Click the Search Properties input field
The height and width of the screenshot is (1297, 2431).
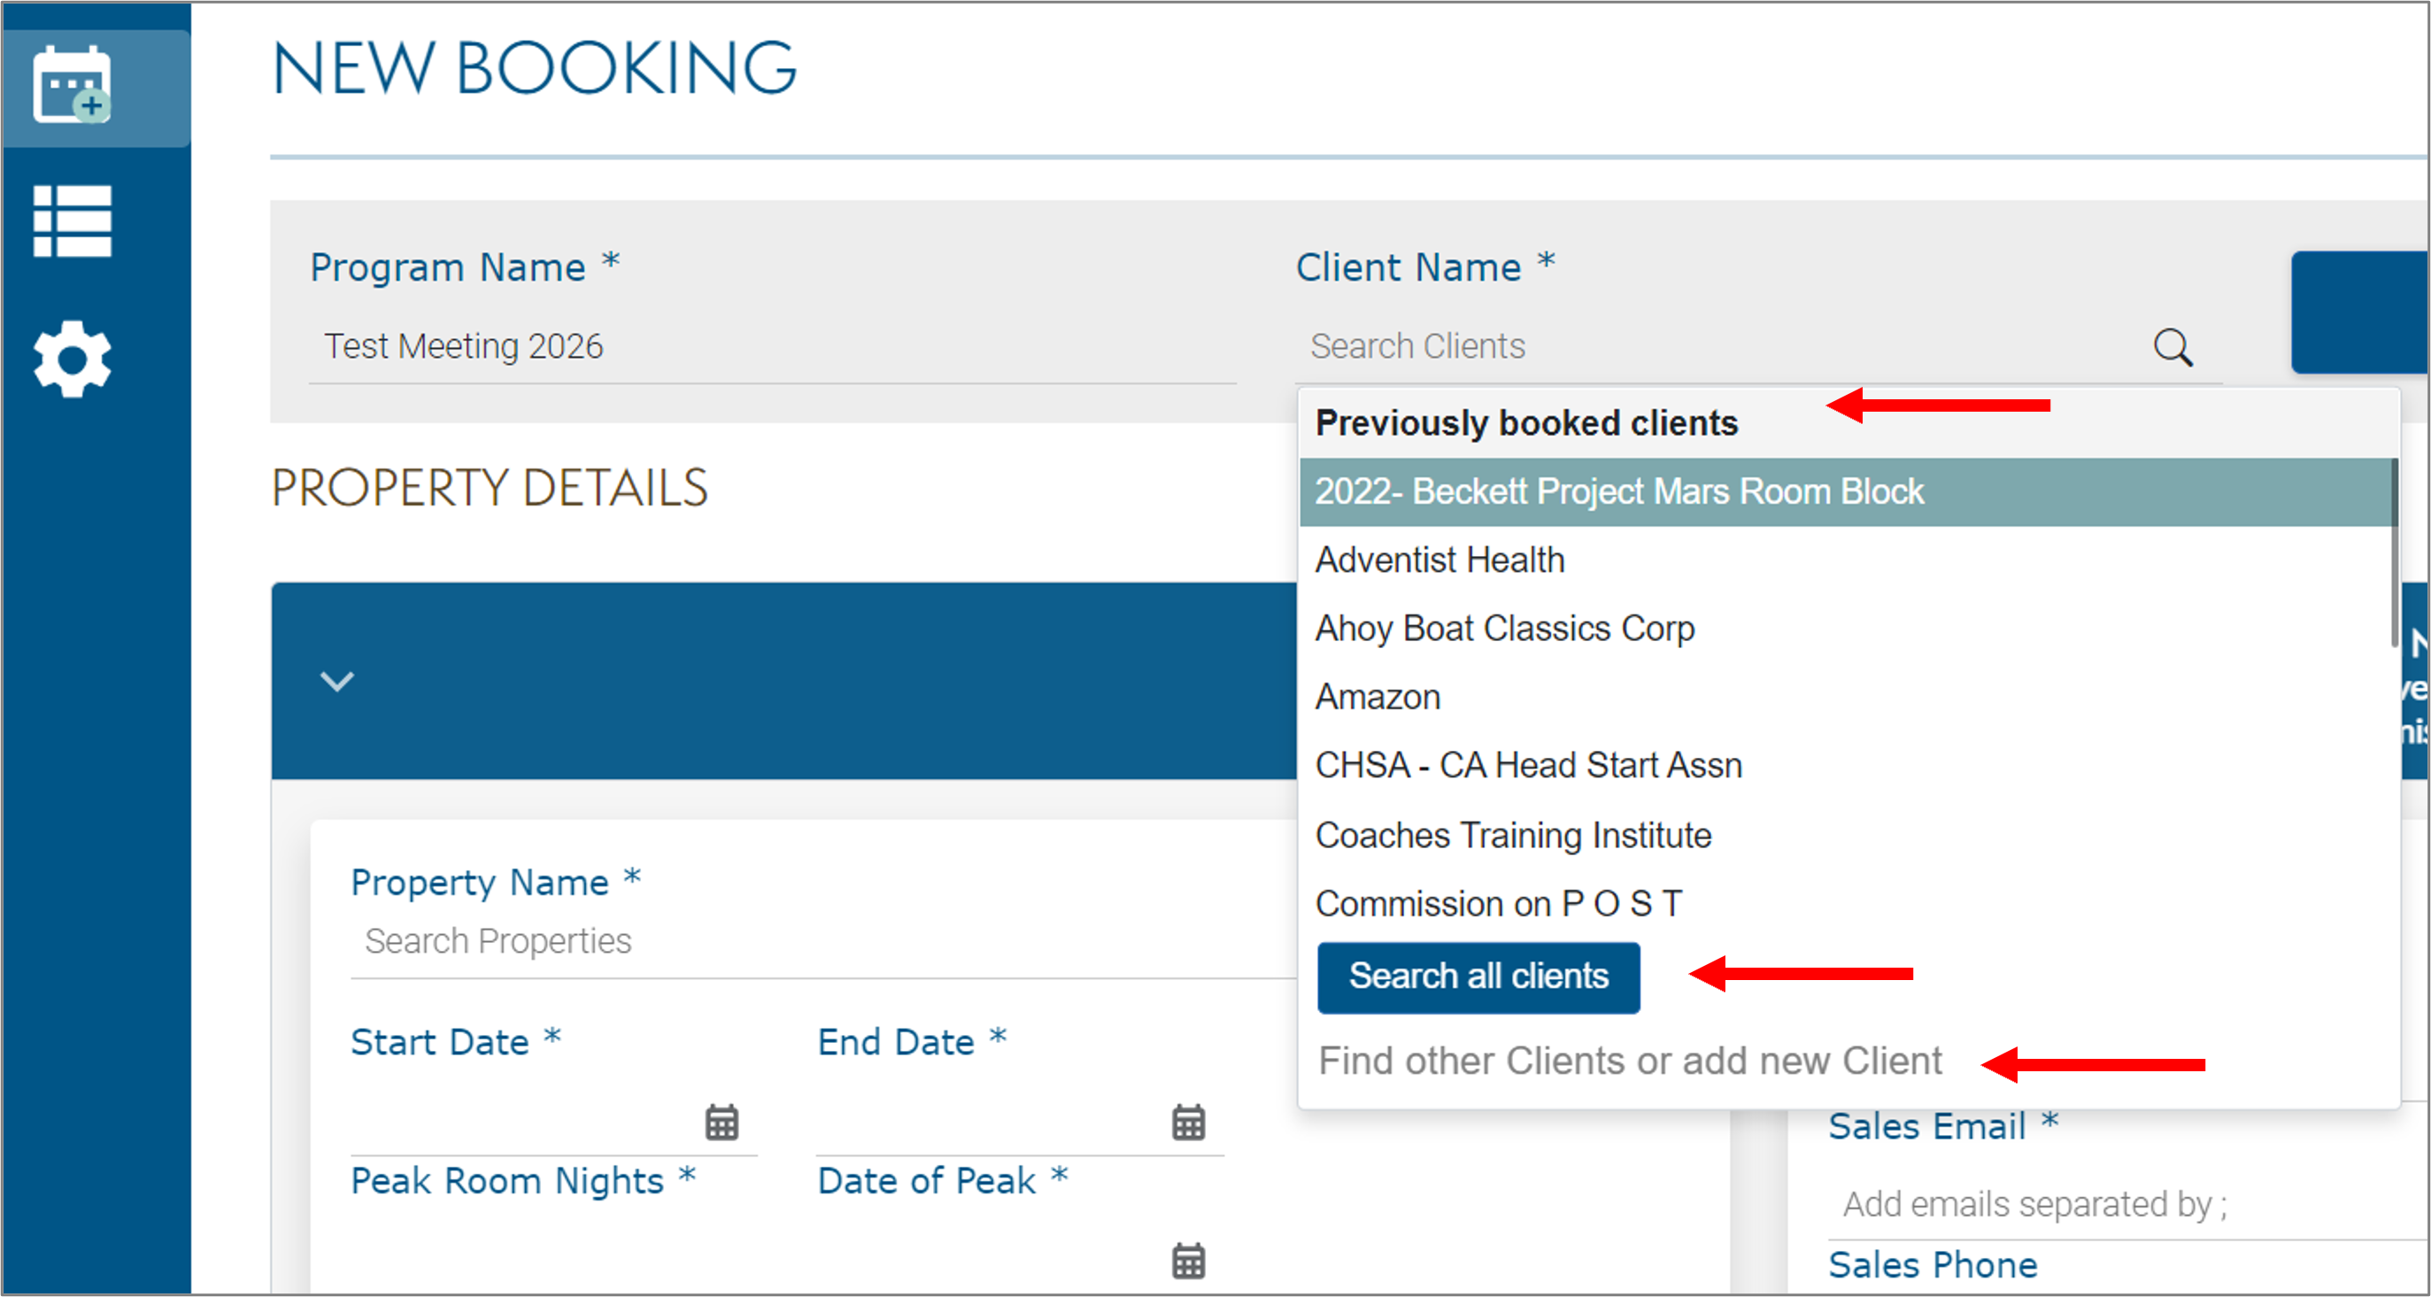click(498, 940)
